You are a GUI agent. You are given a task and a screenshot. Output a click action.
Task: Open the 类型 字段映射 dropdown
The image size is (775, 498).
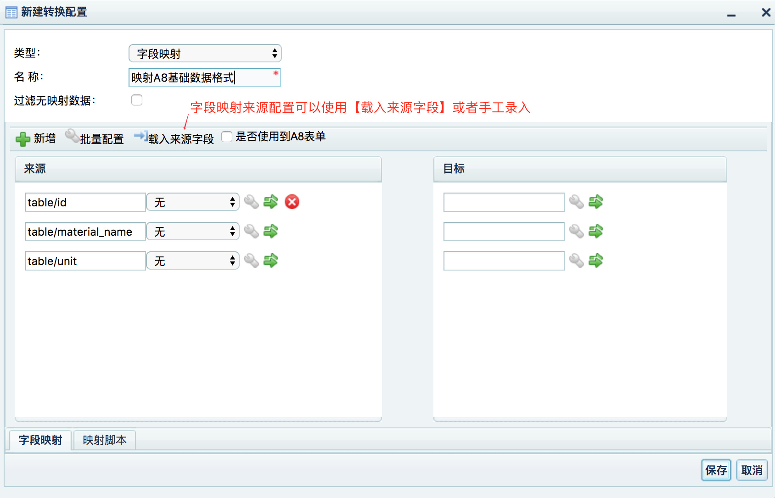[205, 53]
